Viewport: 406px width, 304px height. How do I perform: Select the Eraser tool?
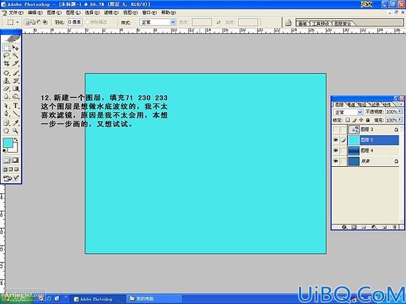[x=7, y=88]
